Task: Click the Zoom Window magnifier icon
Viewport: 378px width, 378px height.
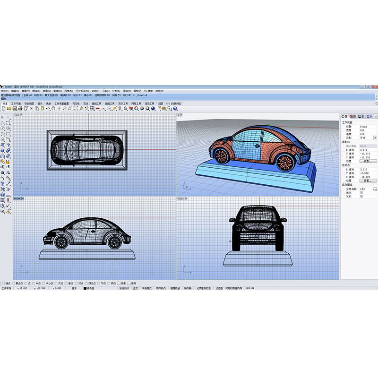Action: tap(70, 109)
